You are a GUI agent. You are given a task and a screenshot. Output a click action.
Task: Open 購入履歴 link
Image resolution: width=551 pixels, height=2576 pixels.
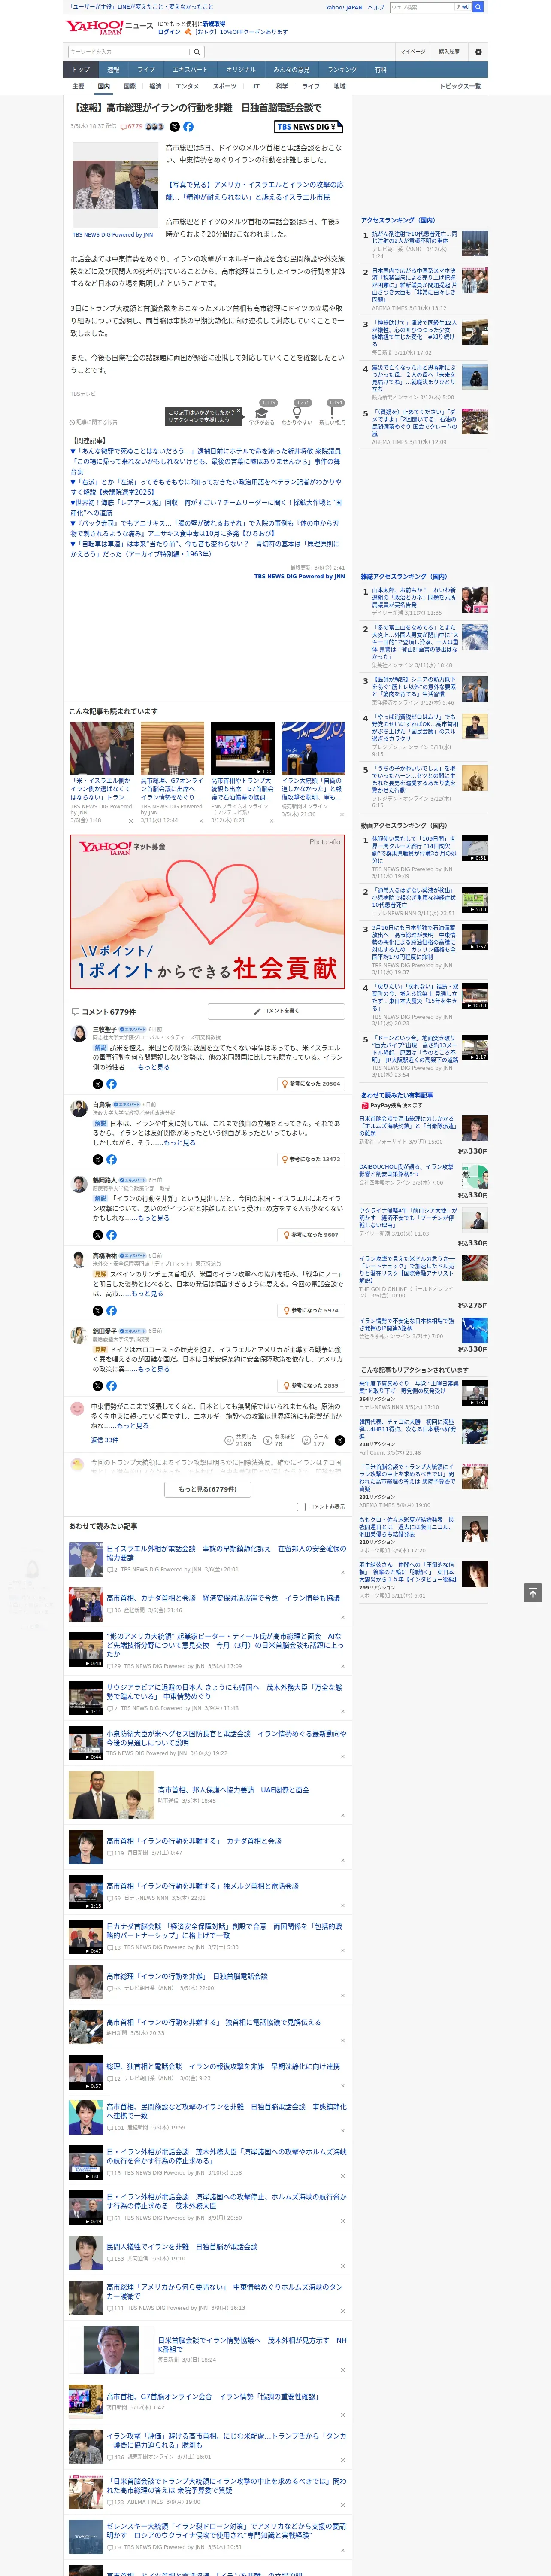[449, 52]
